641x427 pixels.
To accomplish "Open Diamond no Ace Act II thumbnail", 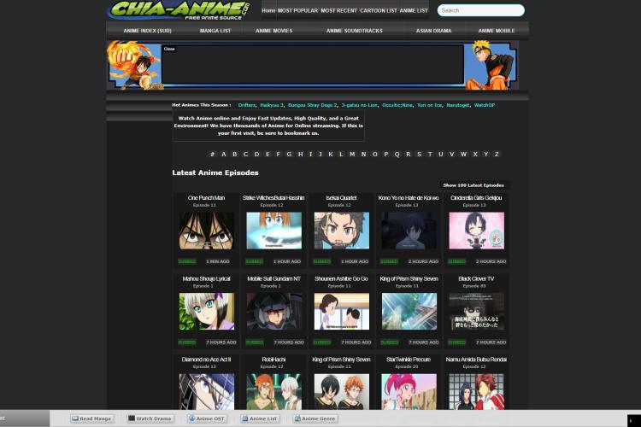I will [207, 391].
